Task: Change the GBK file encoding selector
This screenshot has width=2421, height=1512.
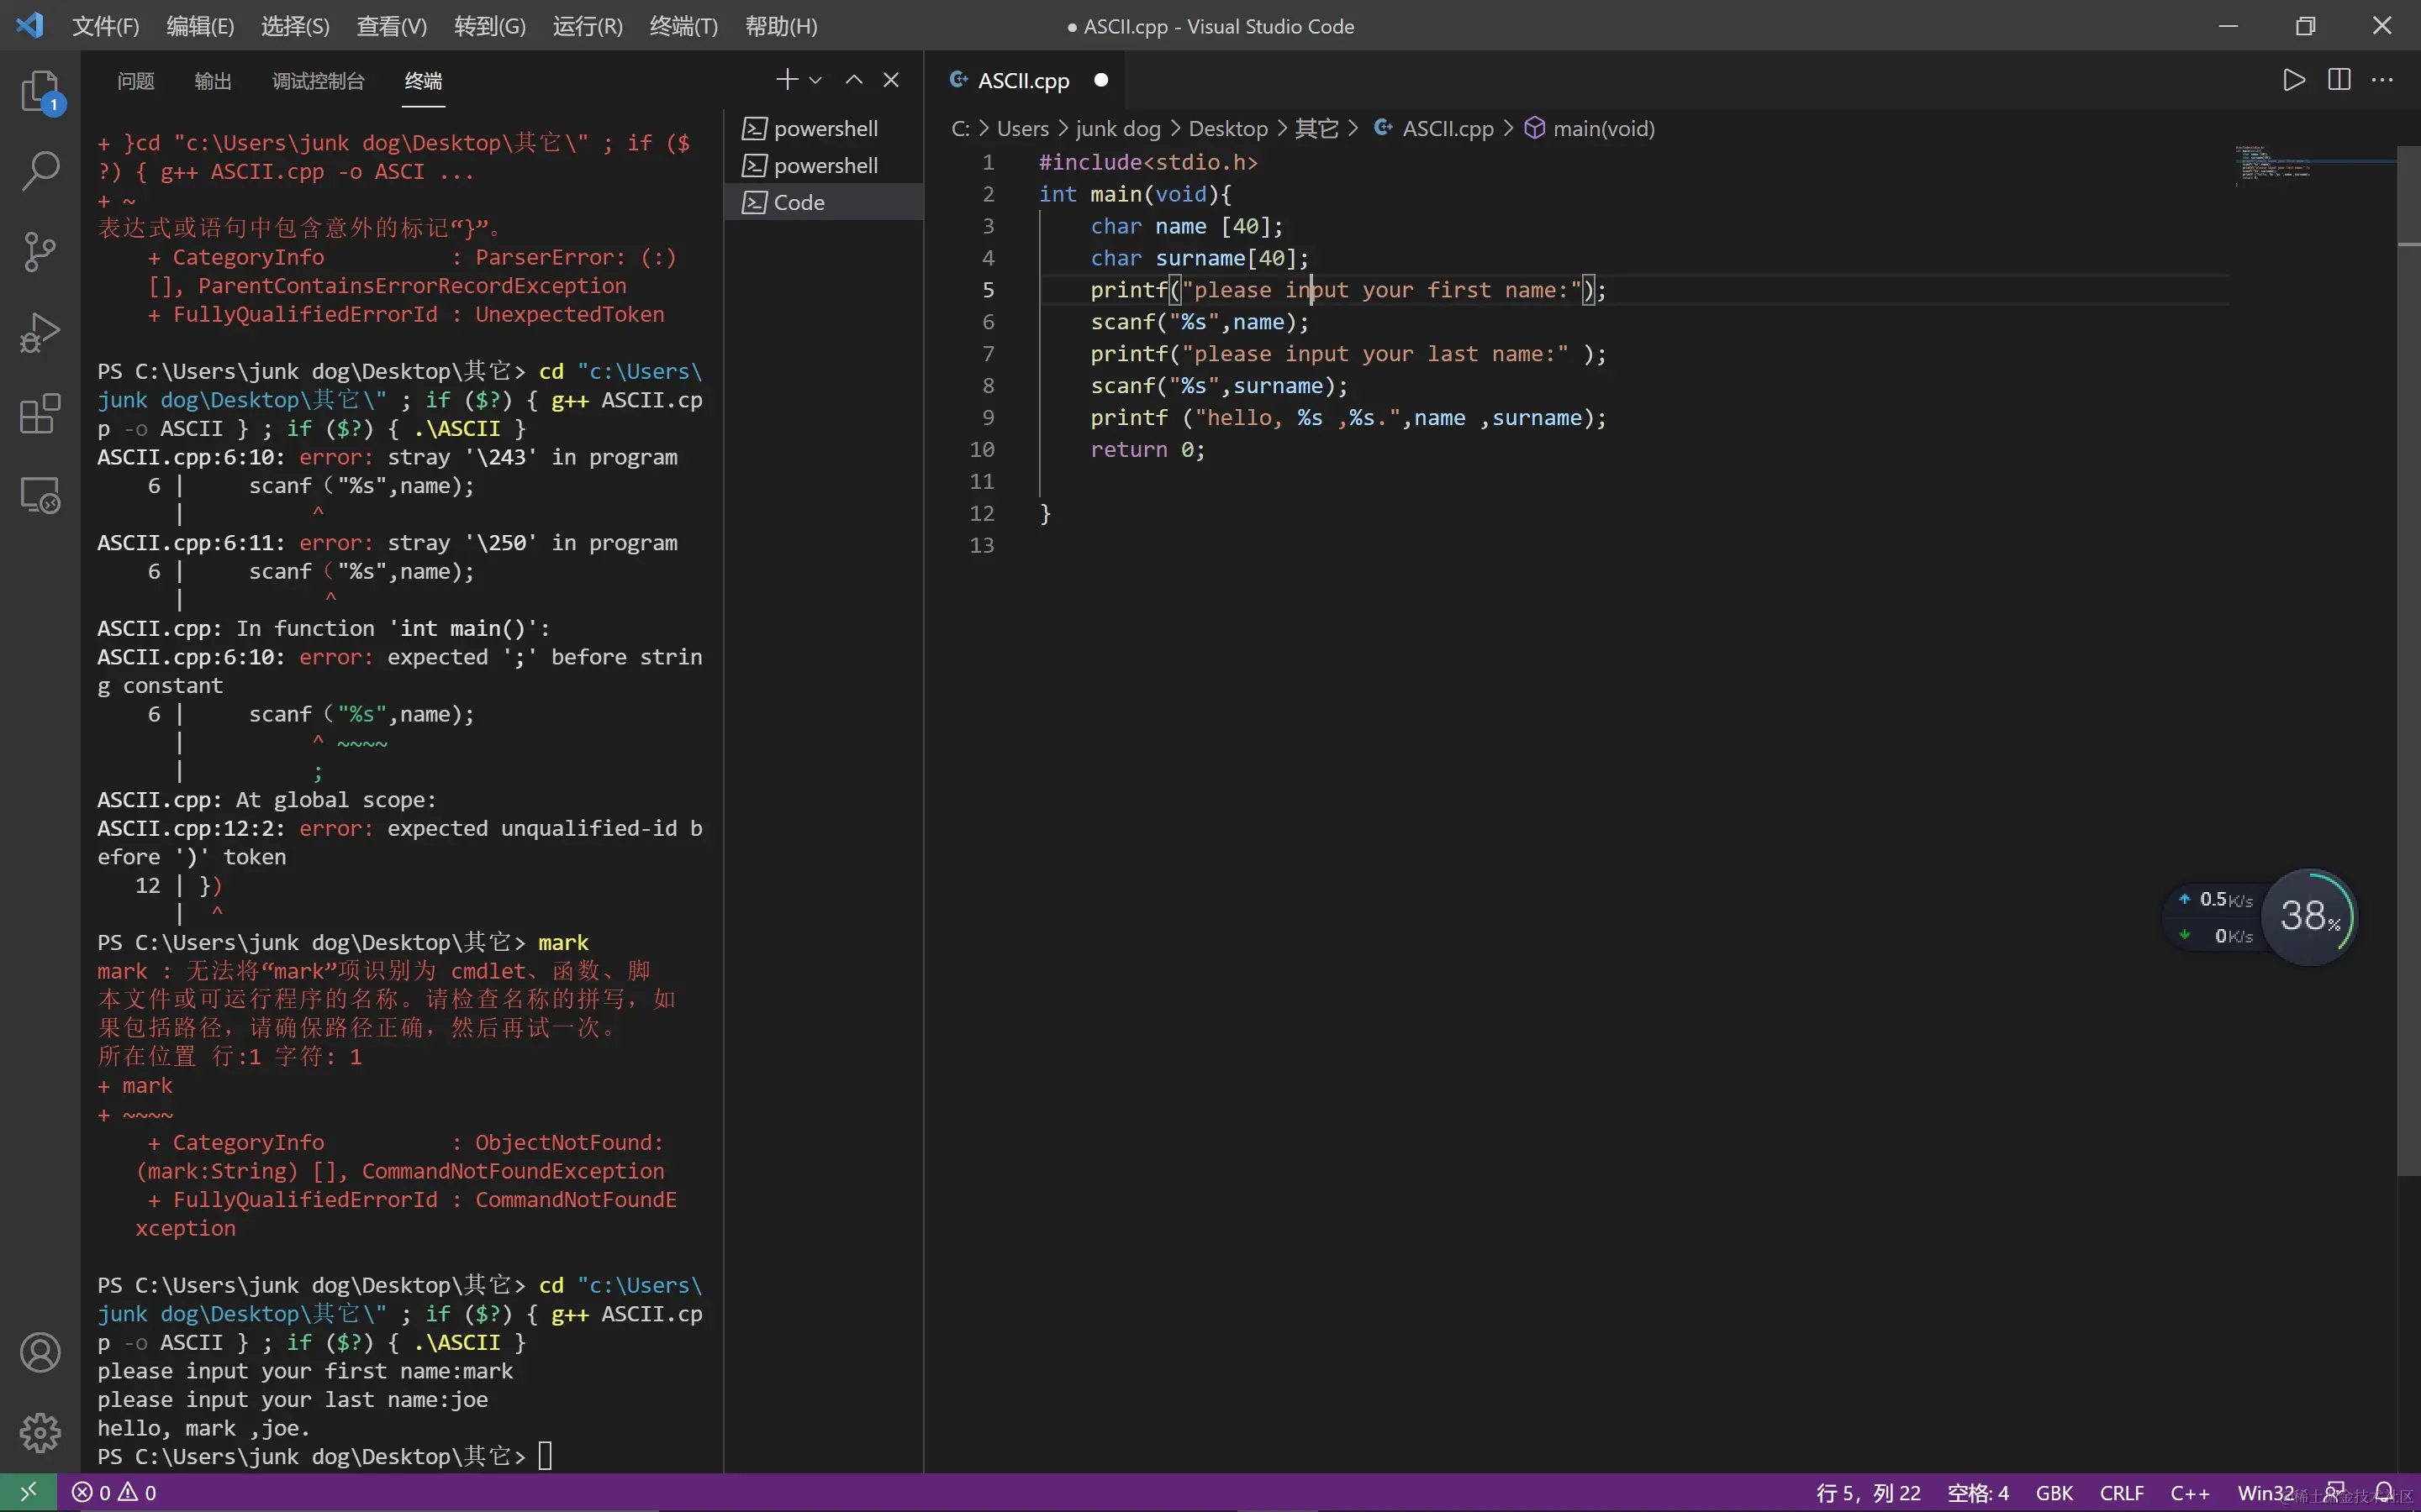Action: [2054, 1492]
